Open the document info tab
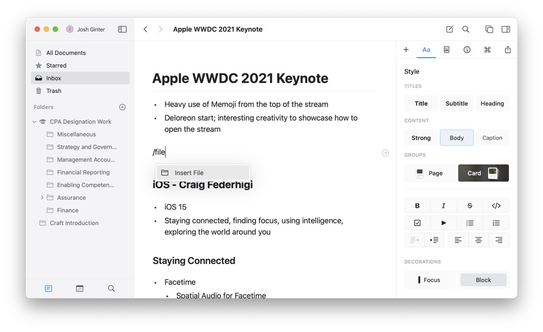The height and width of the screenshot is (332, 543). [467, 50]
